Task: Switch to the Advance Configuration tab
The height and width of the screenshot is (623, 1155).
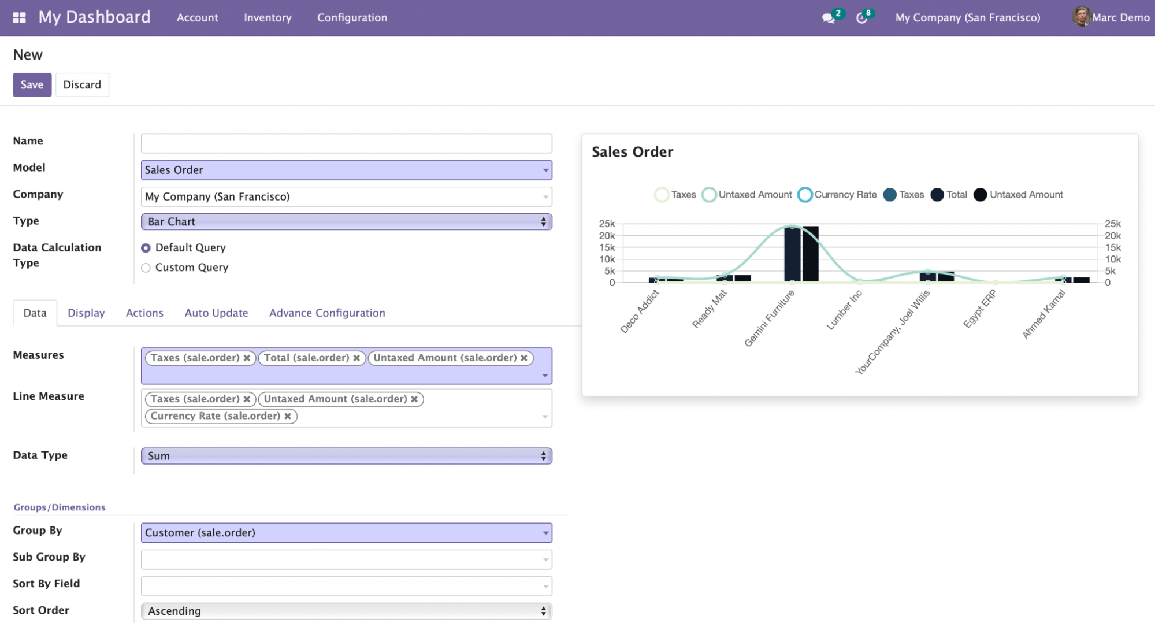Action: click(x=327, y=313)
